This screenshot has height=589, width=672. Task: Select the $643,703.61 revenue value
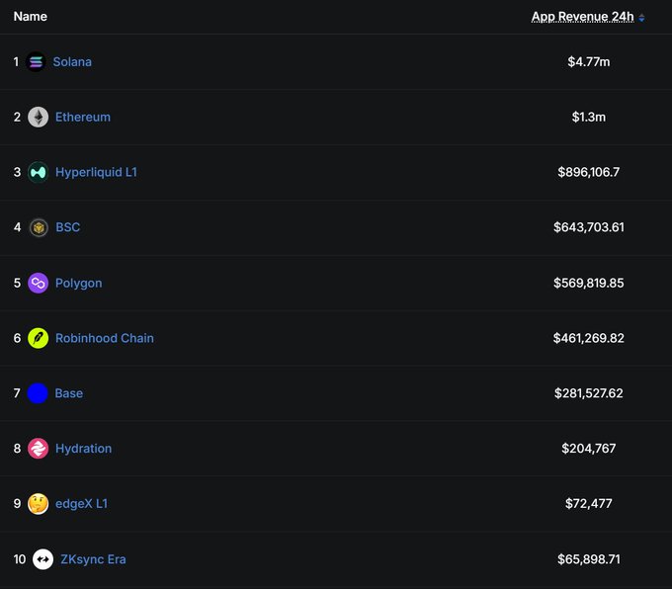pos(588,227)
